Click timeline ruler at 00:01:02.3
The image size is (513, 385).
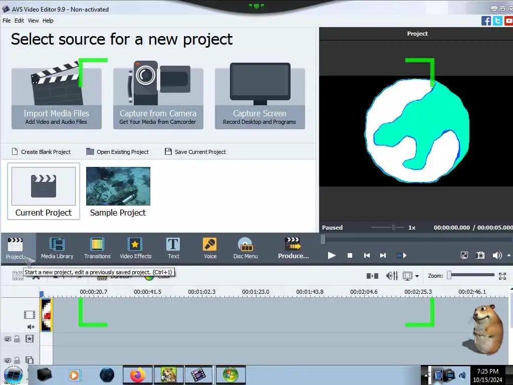click(201, 292)
